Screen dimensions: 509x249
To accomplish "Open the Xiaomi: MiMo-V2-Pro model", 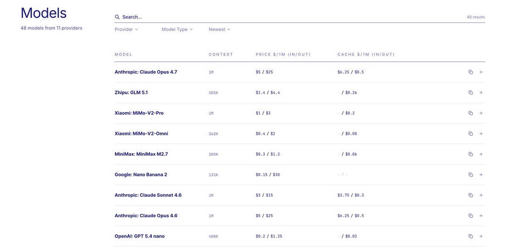I will click(139, 113).
